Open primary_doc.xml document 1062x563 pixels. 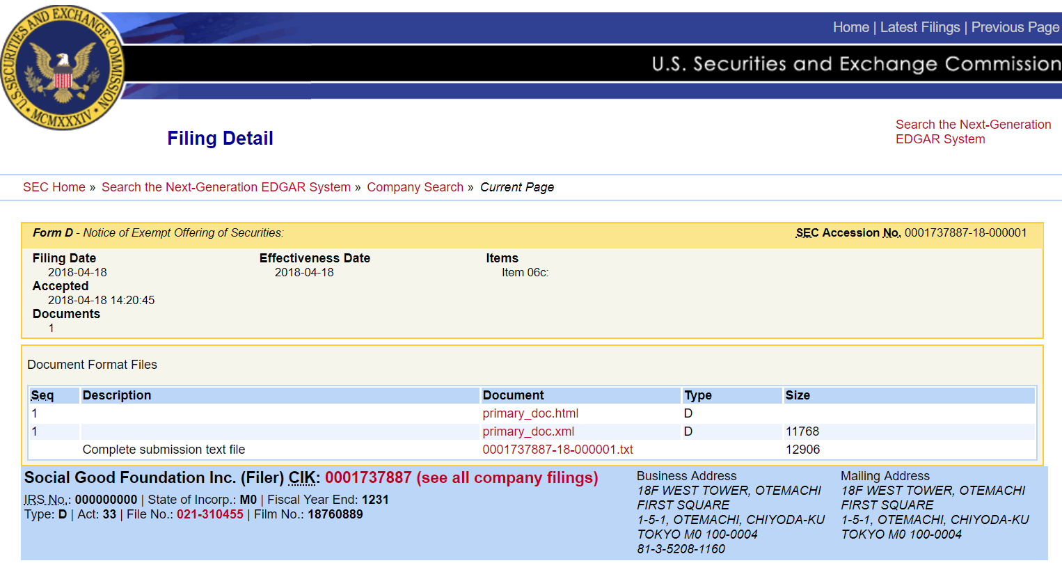(528, 431)
